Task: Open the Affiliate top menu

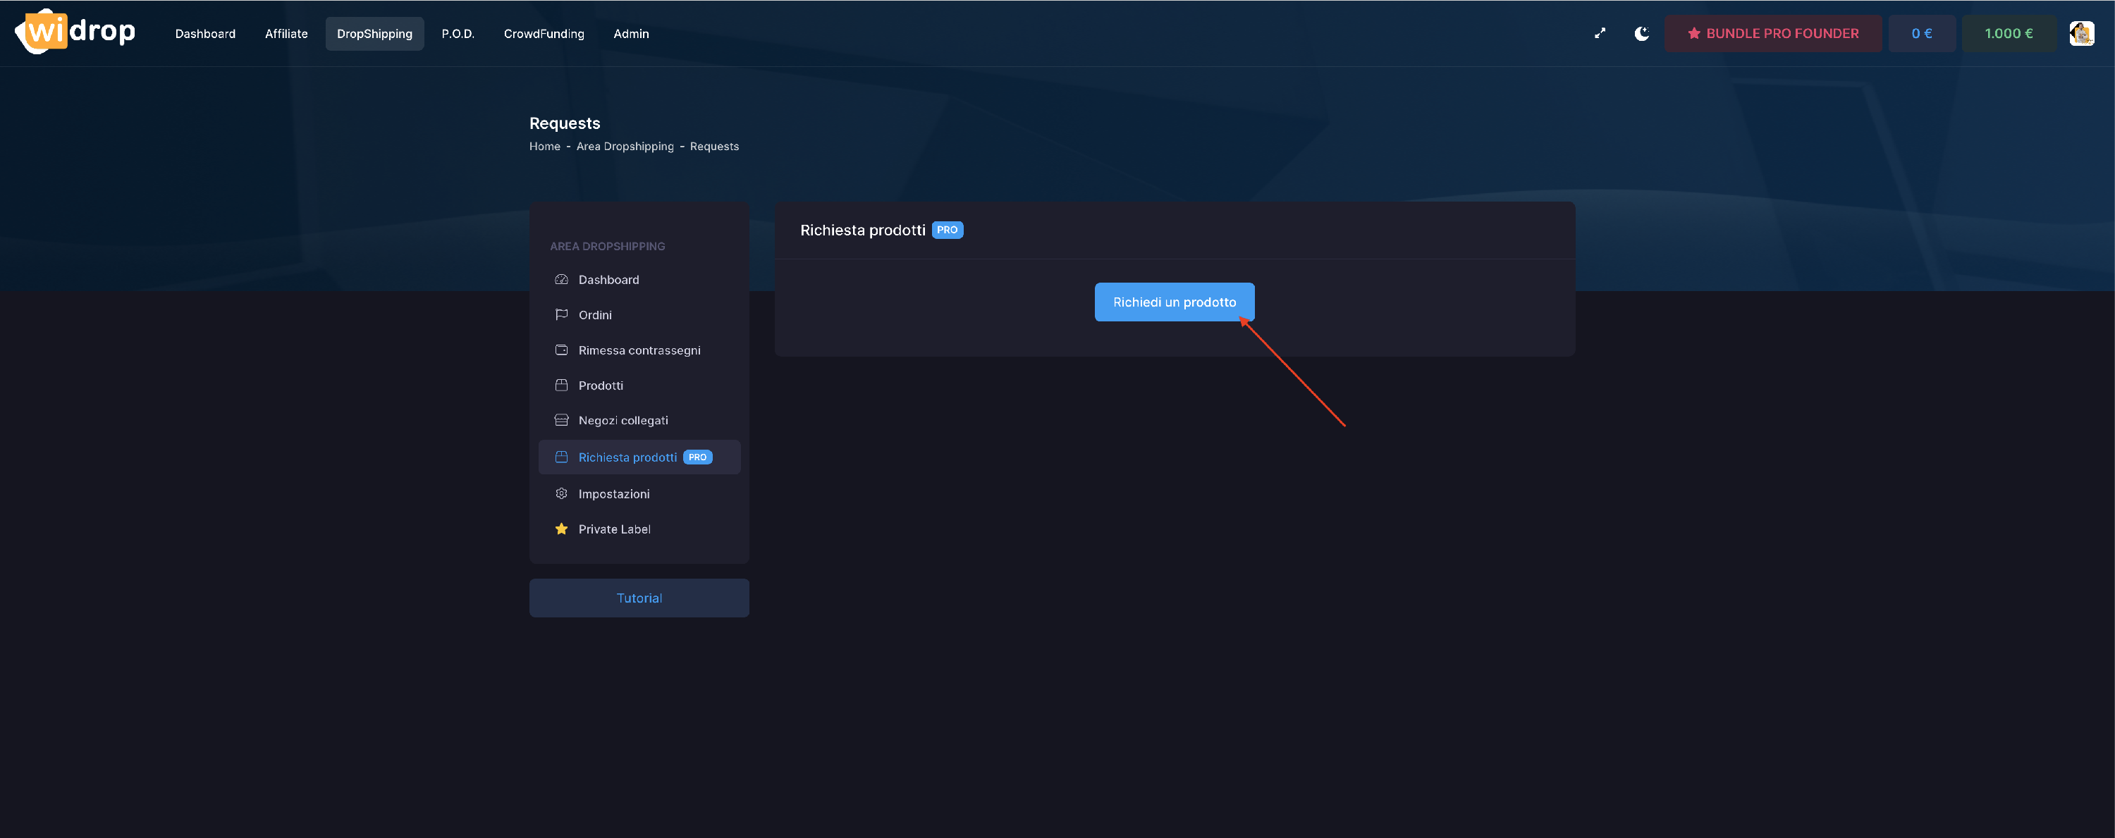Action: click(286, 34)
